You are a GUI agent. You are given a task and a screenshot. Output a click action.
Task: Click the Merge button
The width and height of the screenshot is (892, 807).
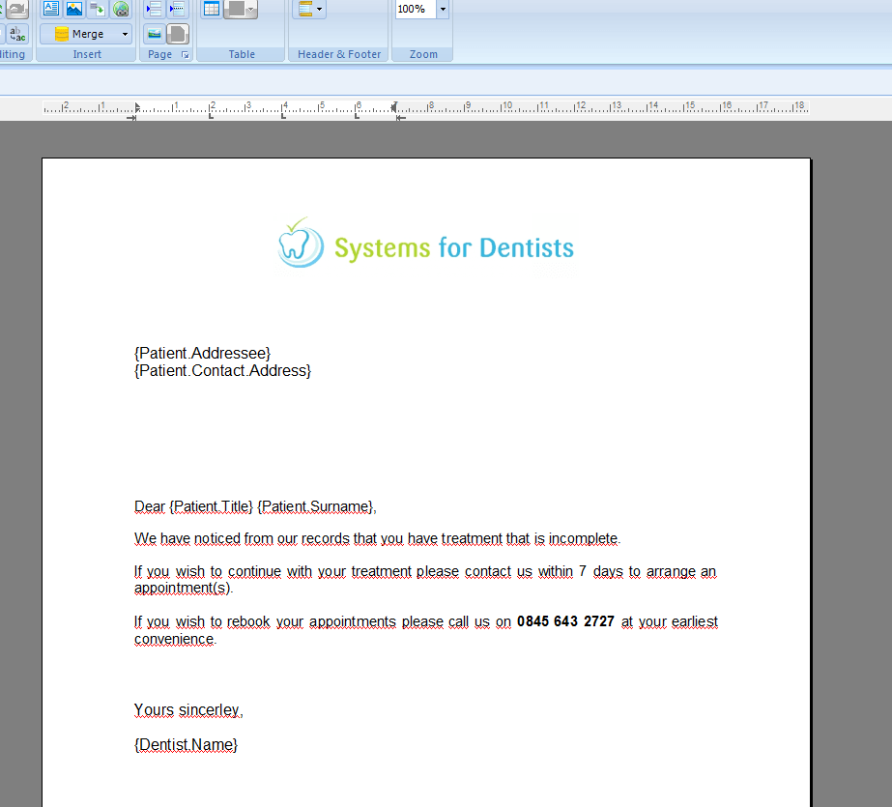[x=85, y=34]
